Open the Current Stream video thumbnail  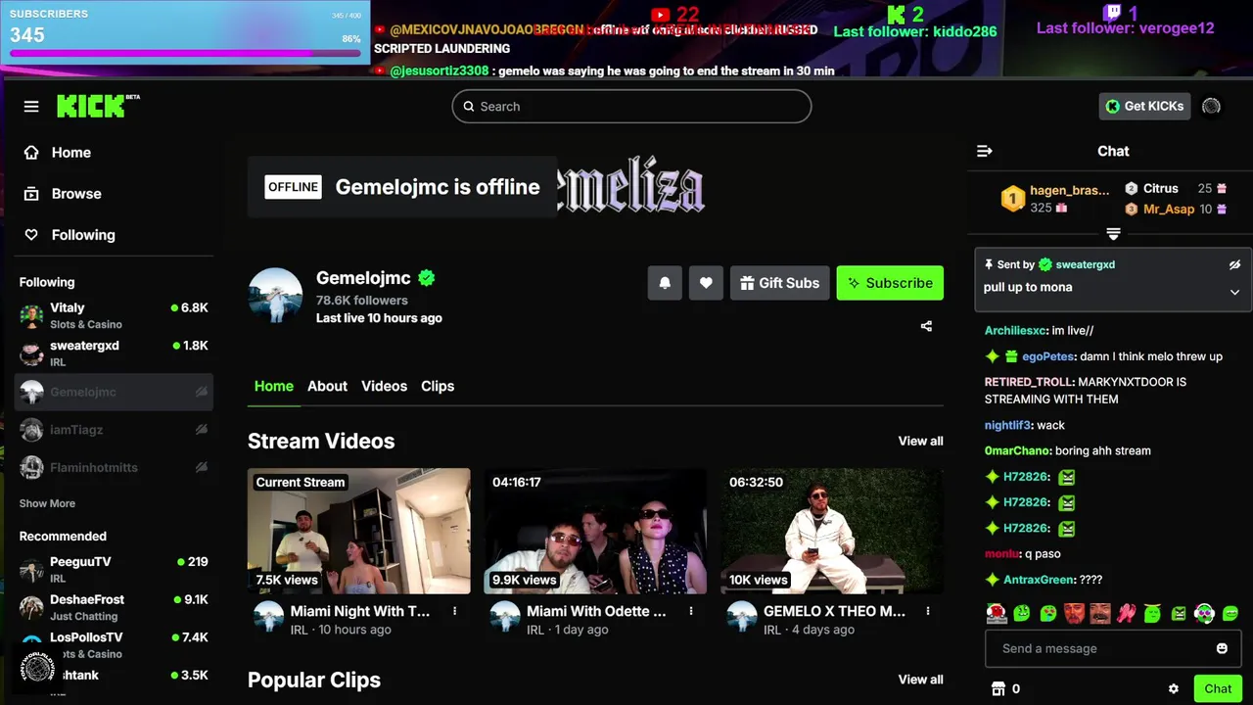359,531
